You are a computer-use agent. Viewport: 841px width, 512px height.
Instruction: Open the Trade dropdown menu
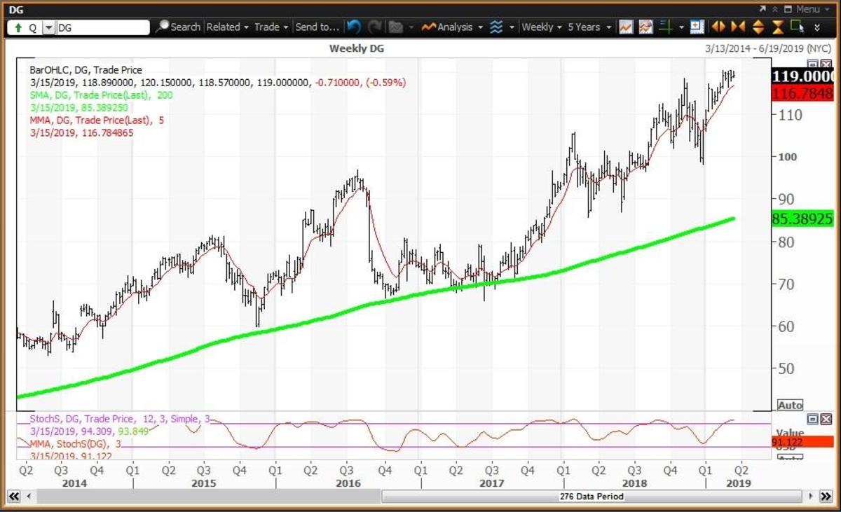tap(271, 27)
